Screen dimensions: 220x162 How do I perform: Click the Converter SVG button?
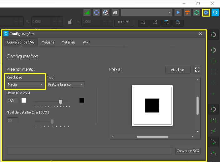click(188, 151)
